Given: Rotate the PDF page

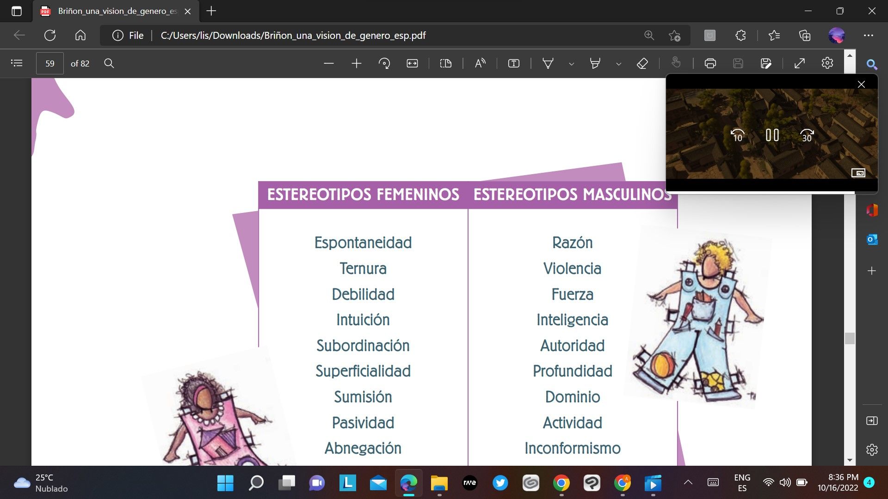Looking at the screenshot, I should [x=385, y=63].
